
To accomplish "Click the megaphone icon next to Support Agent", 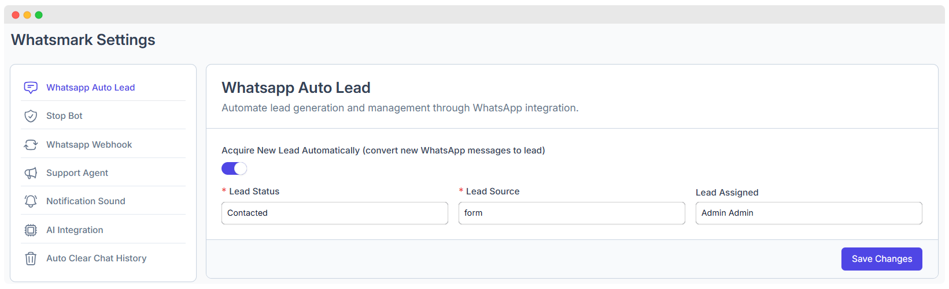I will 31,173.
